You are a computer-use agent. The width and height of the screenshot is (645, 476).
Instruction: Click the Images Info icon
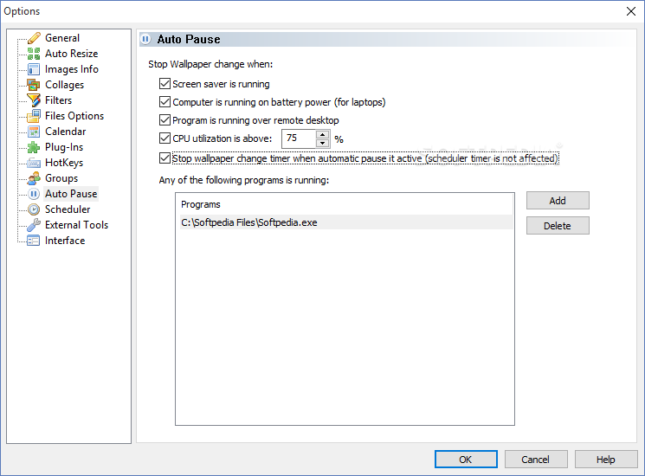click(x=34, y=69)
